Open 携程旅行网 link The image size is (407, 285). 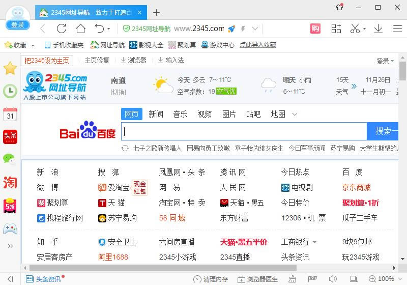pos(60,218)
